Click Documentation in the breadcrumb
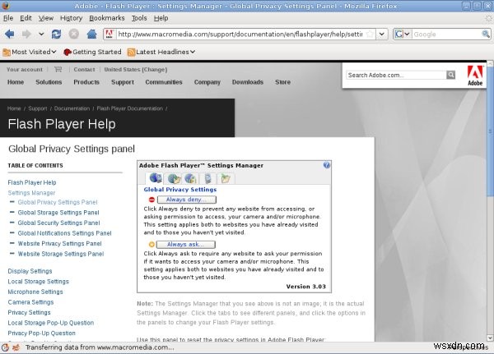 pos(72,108)
